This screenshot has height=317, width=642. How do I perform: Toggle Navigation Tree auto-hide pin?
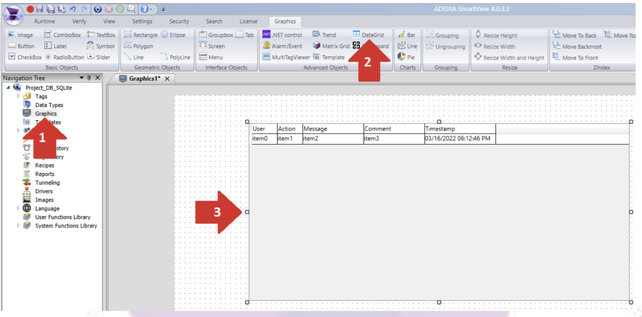click(x=89, y=78)
